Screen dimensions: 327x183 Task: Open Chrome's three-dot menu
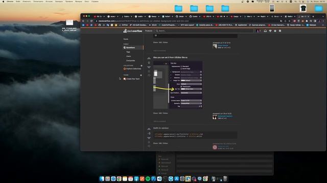point(323,21)
